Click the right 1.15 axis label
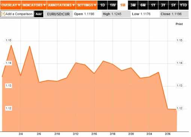Image resolution: width=191 pixels, height=137 pixels. [x=179, y=40]
